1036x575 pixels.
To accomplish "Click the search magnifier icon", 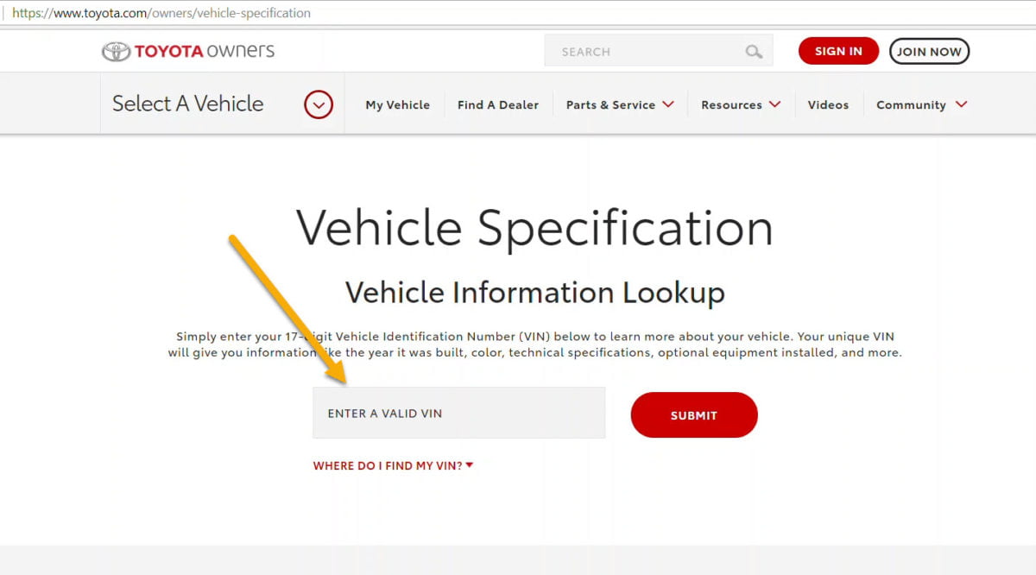I will click(754, 52).
